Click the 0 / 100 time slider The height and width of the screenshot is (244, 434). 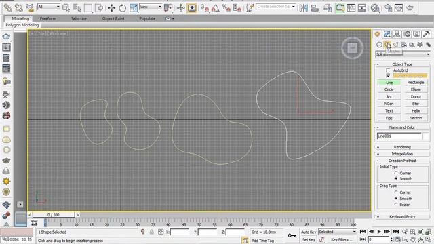coord(54,215)
